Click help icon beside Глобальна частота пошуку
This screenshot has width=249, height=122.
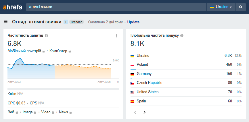click(182, 35)
